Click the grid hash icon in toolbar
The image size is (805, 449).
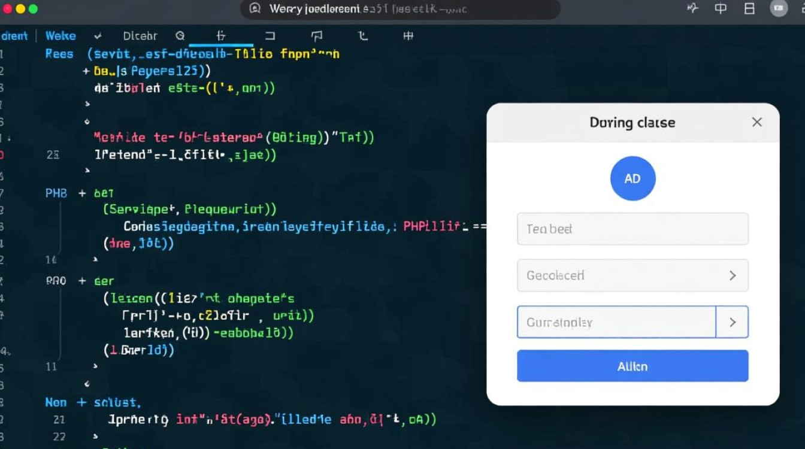(x=408, y=36)
